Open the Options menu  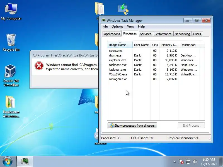click(117, 26)
